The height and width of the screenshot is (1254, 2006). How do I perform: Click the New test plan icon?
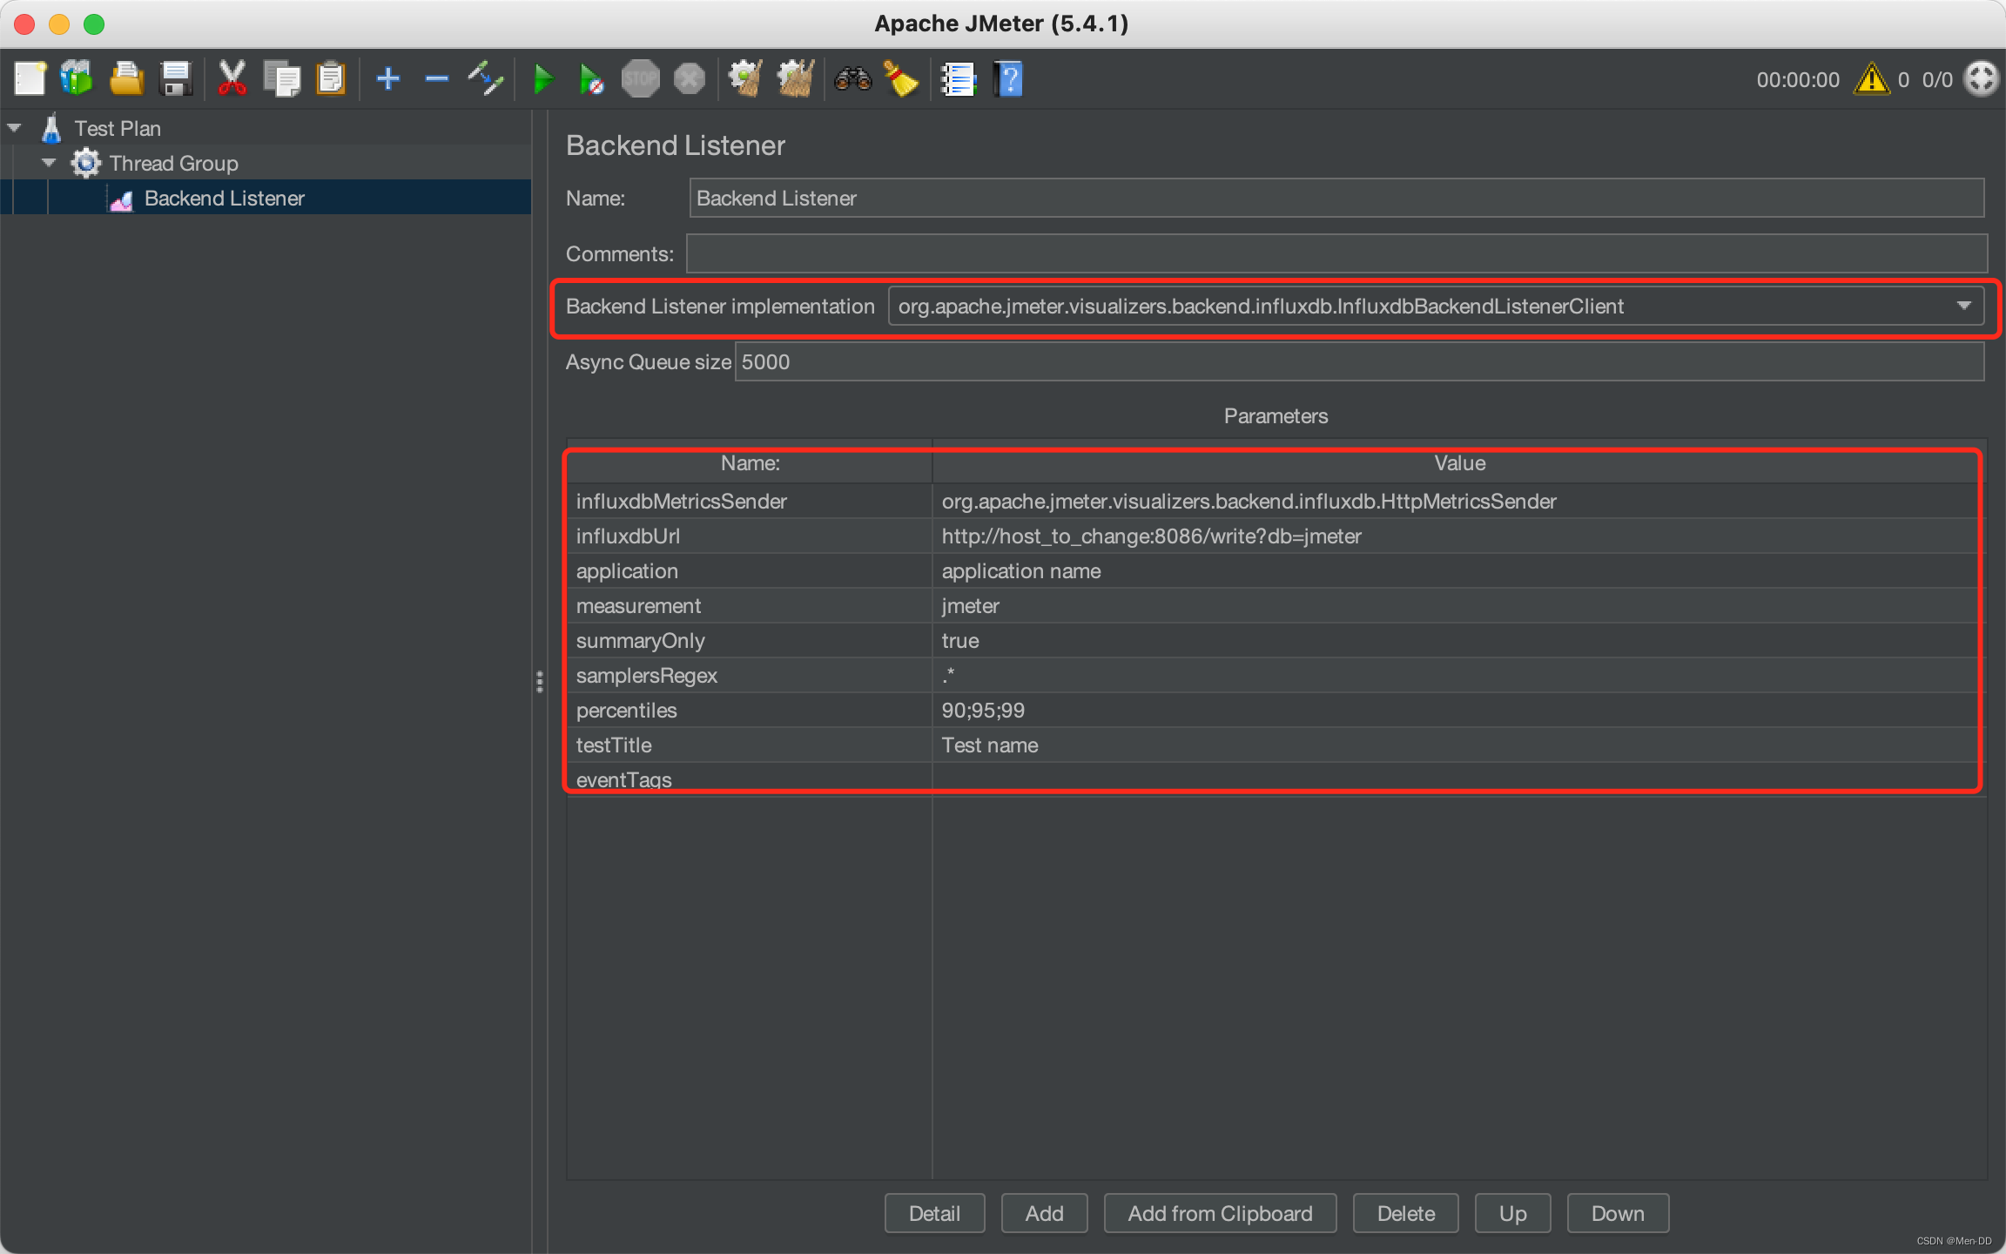(30, 79)
